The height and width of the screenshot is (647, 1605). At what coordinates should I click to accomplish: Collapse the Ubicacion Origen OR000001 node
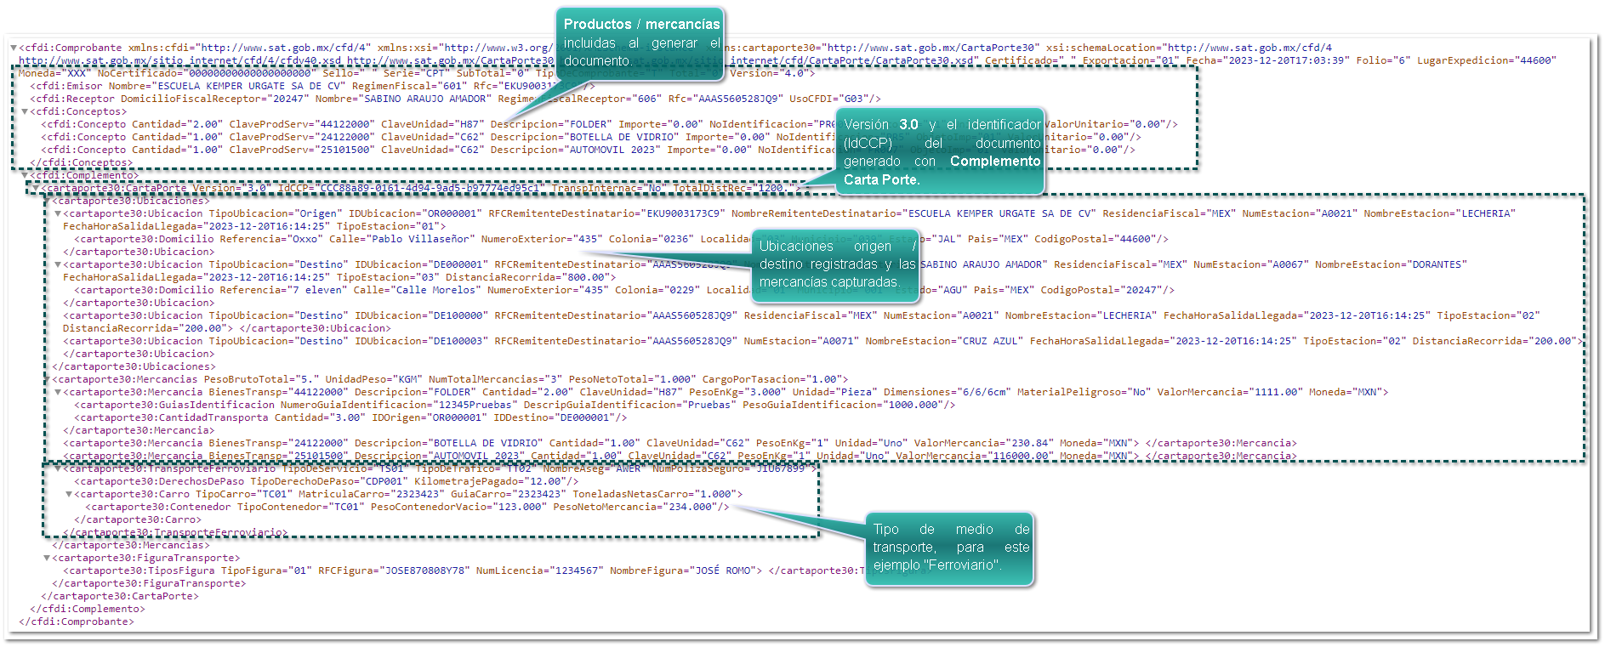point(58,213)
